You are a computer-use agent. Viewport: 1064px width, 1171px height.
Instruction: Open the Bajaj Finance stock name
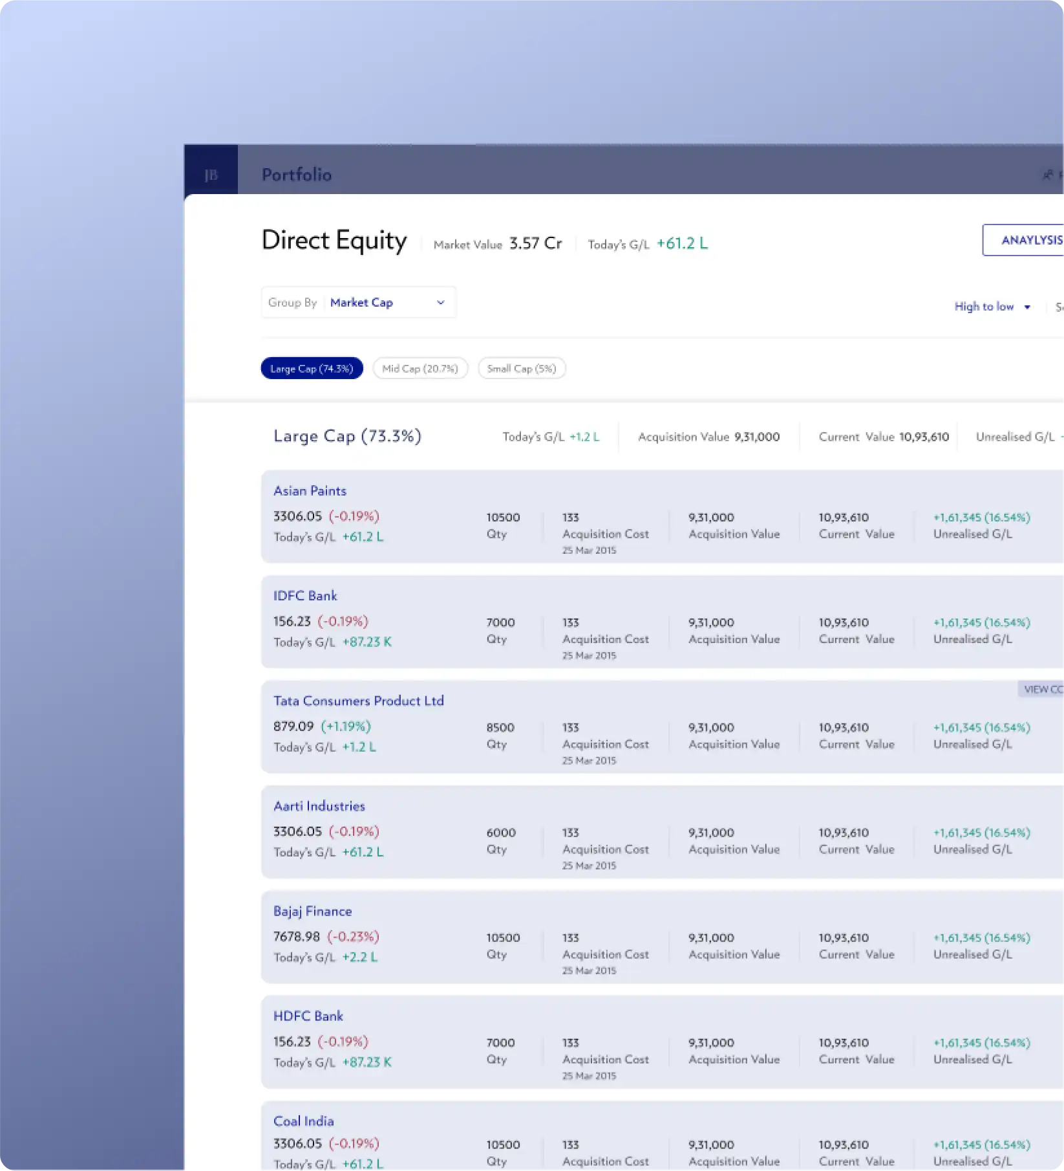pyautogui.click(x=312, y=911)
